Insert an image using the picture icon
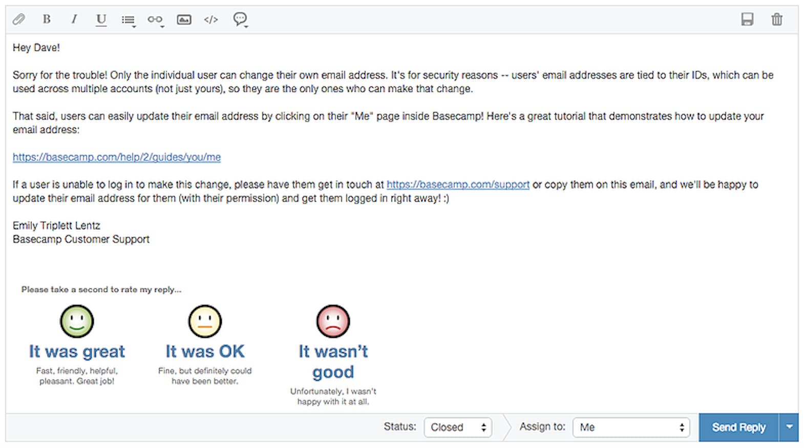The height and width of the screenshot is (448, 804). tap(184, 19)
